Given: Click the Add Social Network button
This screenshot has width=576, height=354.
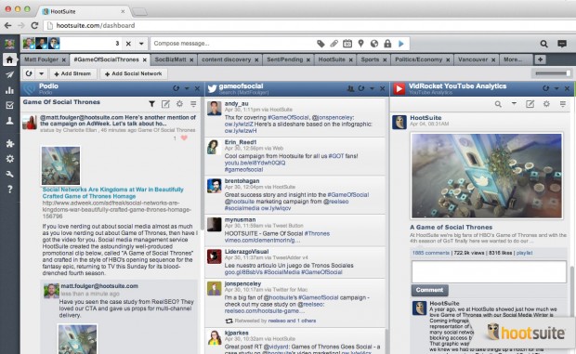Looking at the screenshot, I should (134, 73).
